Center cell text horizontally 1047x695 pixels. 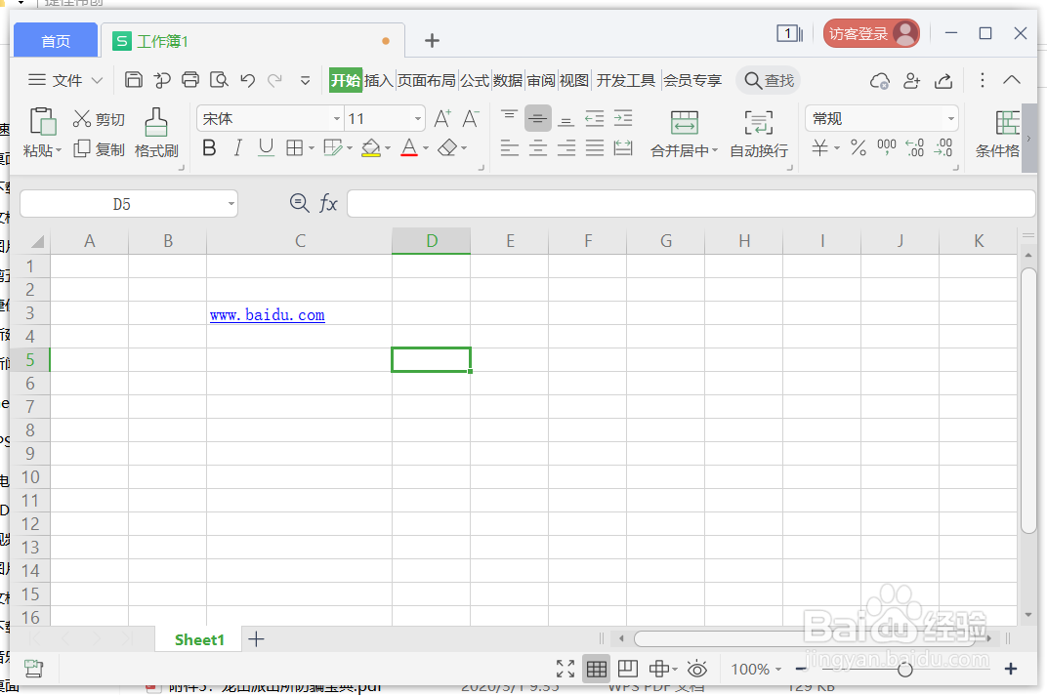pos(538,147)
